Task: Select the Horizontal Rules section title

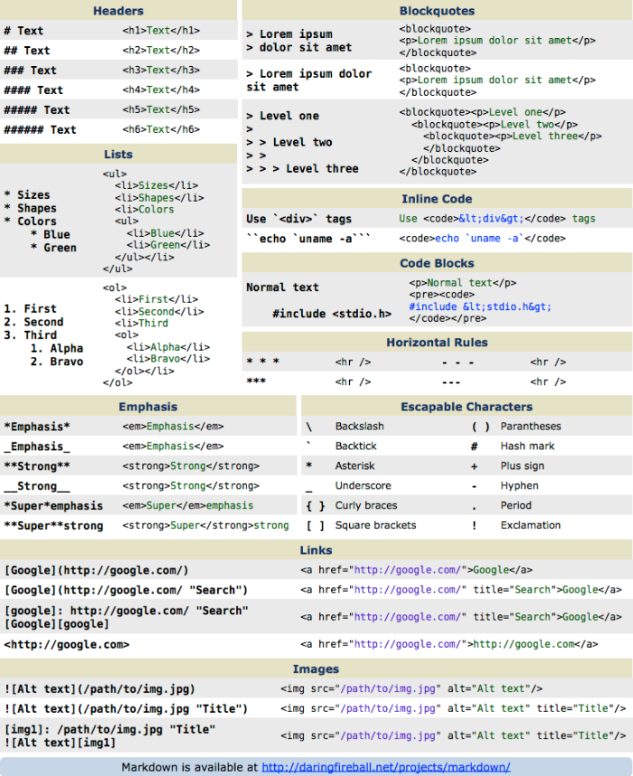Action: tap(437, 343)
